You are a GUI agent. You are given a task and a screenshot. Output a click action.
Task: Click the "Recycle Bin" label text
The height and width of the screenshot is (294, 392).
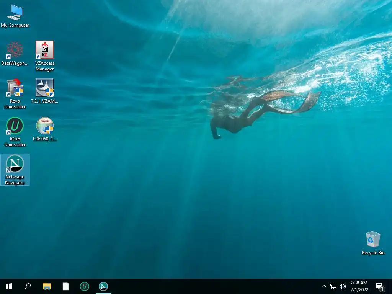(x=373, y=253)
